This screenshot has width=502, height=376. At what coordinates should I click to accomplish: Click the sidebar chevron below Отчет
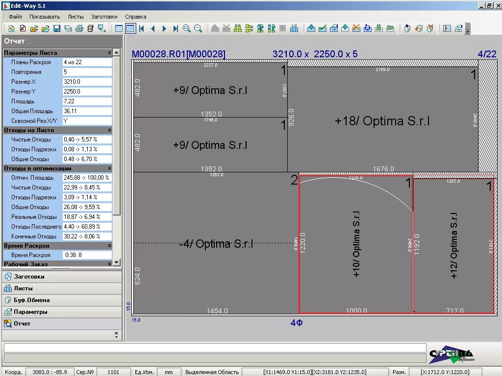(116, 335)
